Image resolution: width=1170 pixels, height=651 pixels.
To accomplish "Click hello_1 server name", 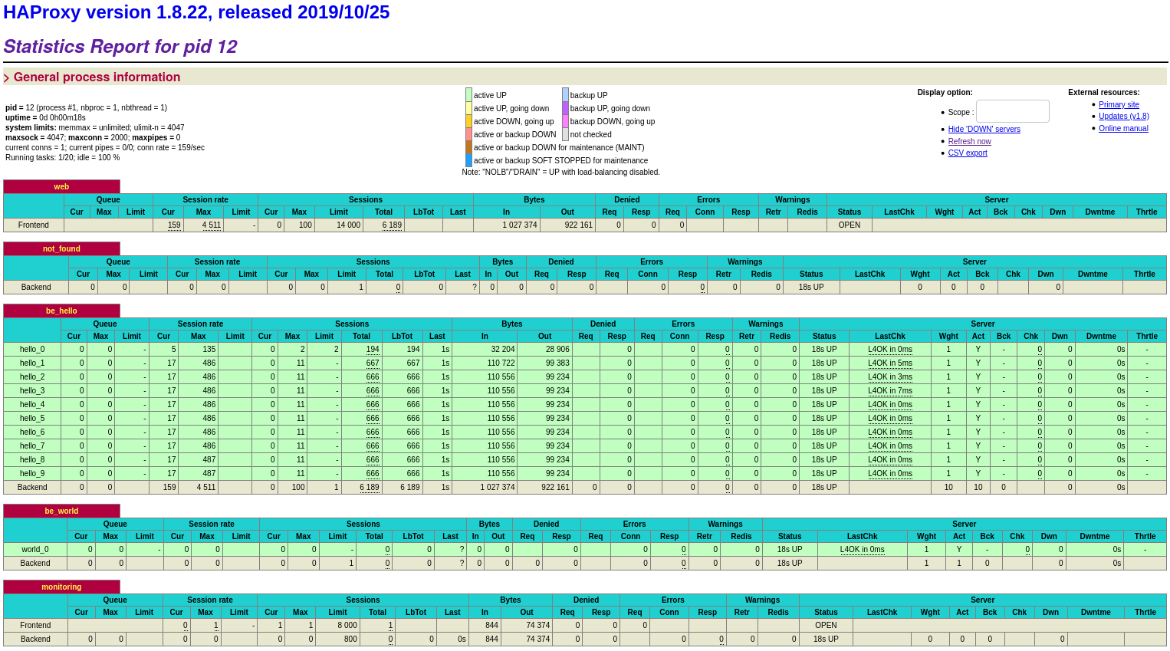I will [32, 363].
